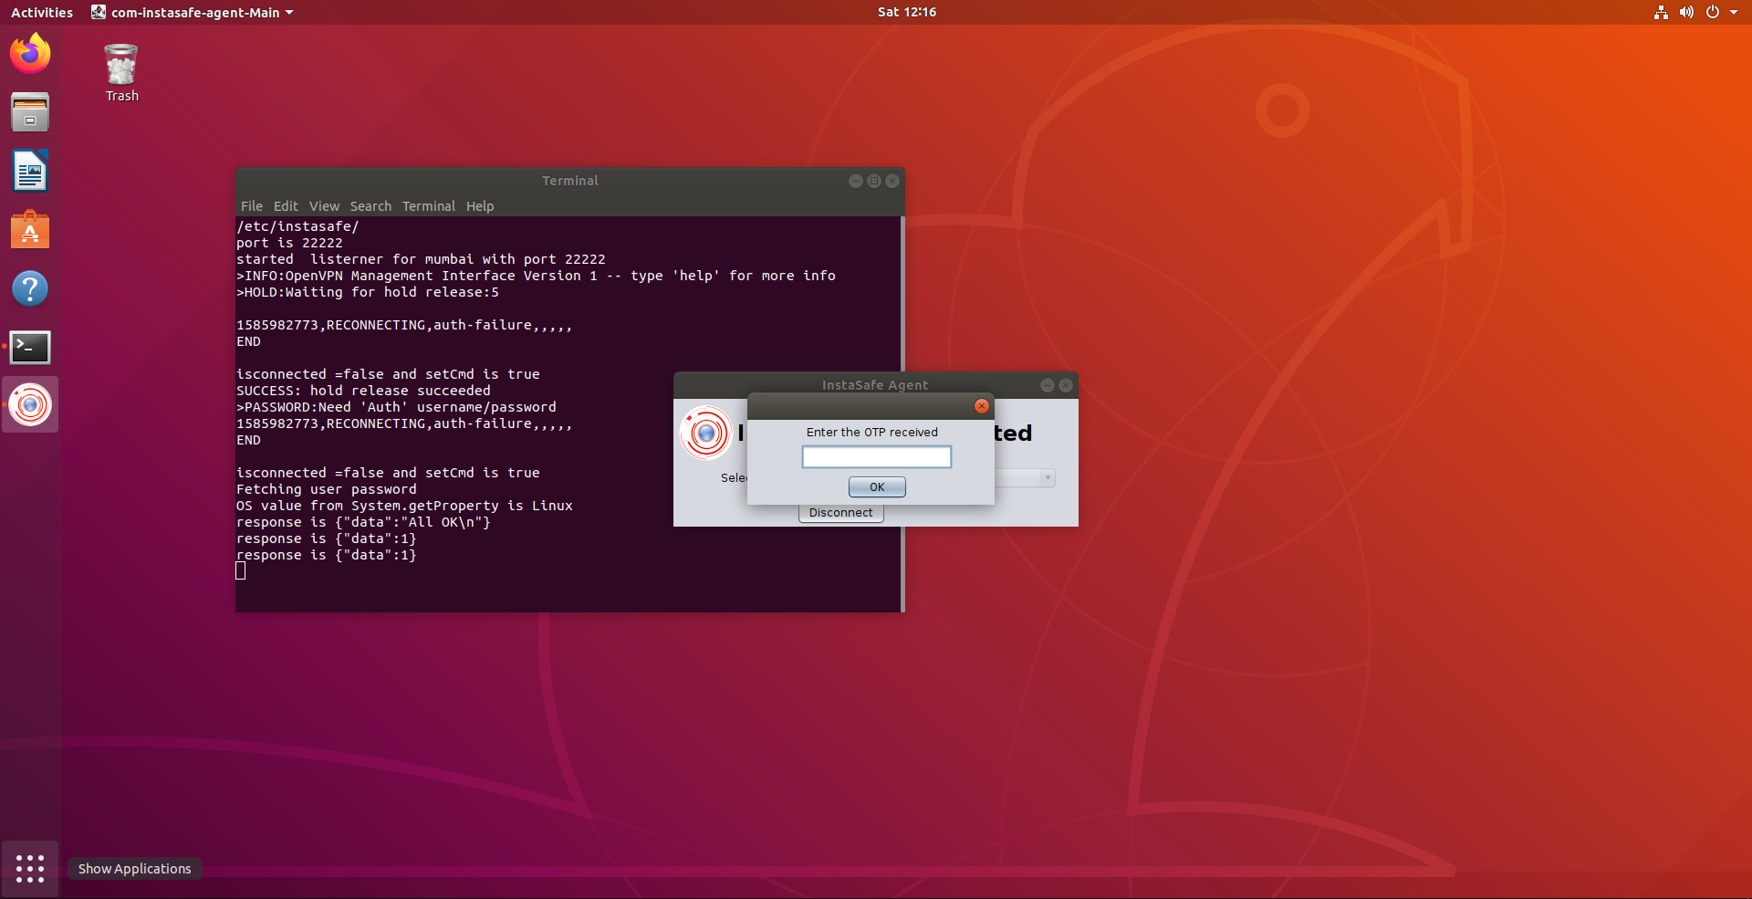Click the Disconnect button
Image resolution: width=1752 pixels, height=899 pixels.
(x=841, y=513)
